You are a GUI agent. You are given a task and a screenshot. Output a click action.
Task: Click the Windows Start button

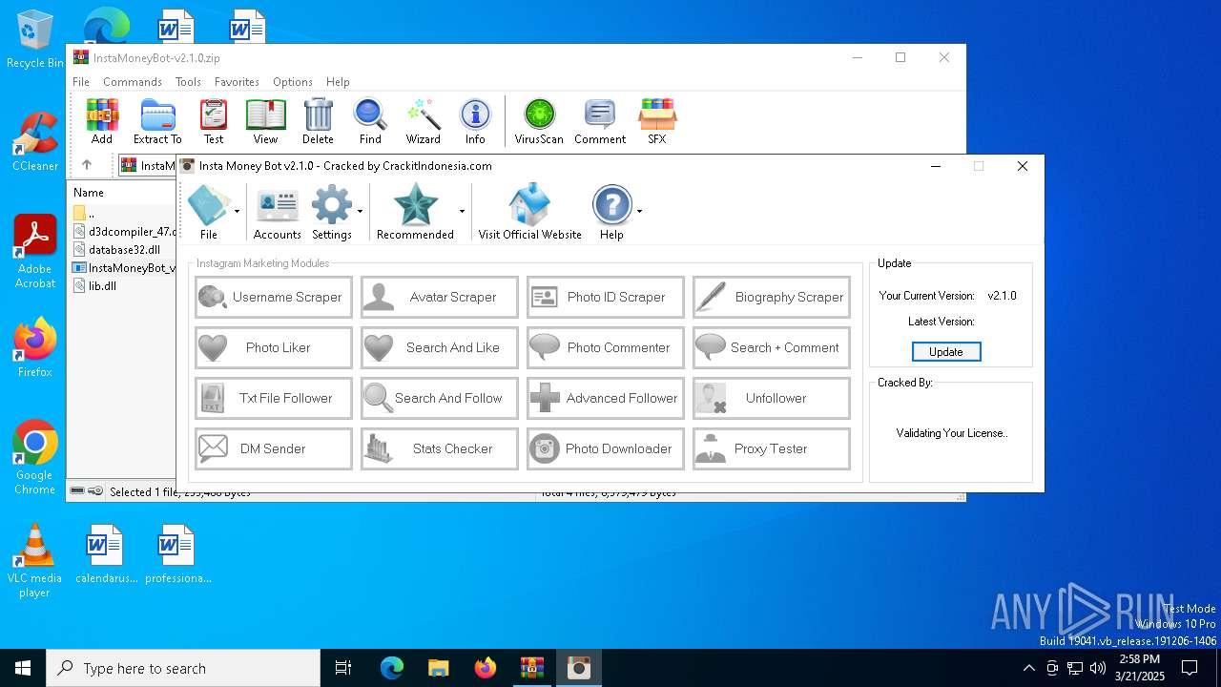(23, 668)
